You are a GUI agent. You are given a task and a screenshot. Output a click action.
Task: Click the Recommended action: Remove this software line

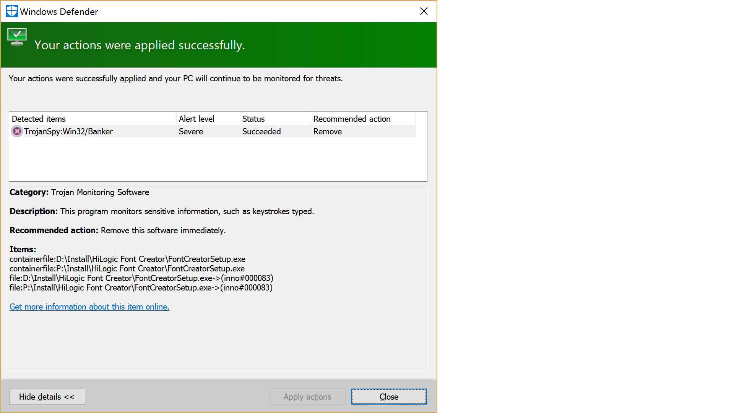click(118, 230)
